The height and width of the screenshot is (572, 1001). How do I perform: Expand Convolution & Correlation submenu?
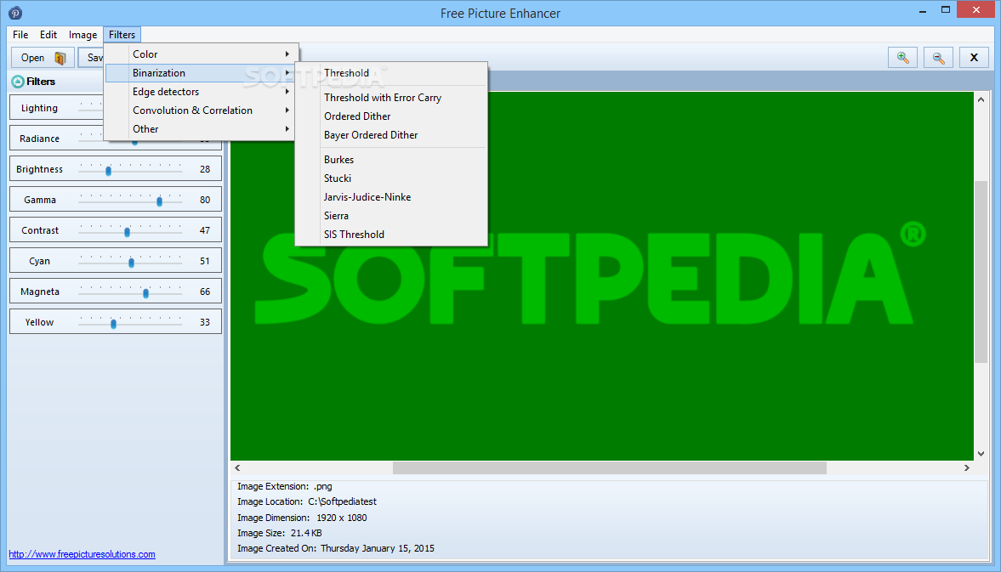[x=199, y=110]
